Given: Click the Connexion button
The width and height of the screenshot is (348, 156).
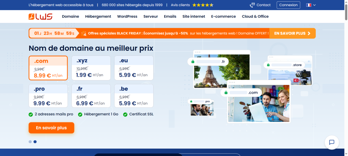Looking at the screenshot, I should point(288,5).
